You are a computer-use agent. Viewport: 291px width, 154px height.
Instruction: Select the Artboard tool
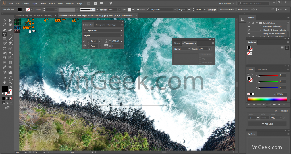point(5,78)
